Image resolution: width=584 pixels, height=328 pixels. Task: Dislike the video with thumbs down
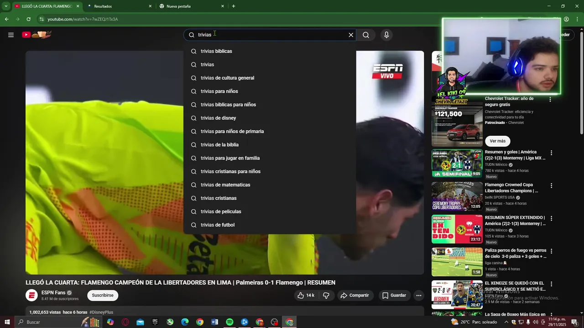(326, 295)
